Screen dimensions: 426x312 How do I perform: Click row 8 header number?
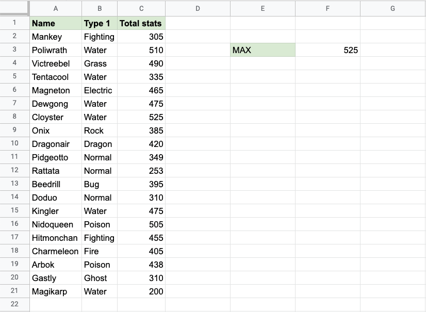tap(14, 117)
